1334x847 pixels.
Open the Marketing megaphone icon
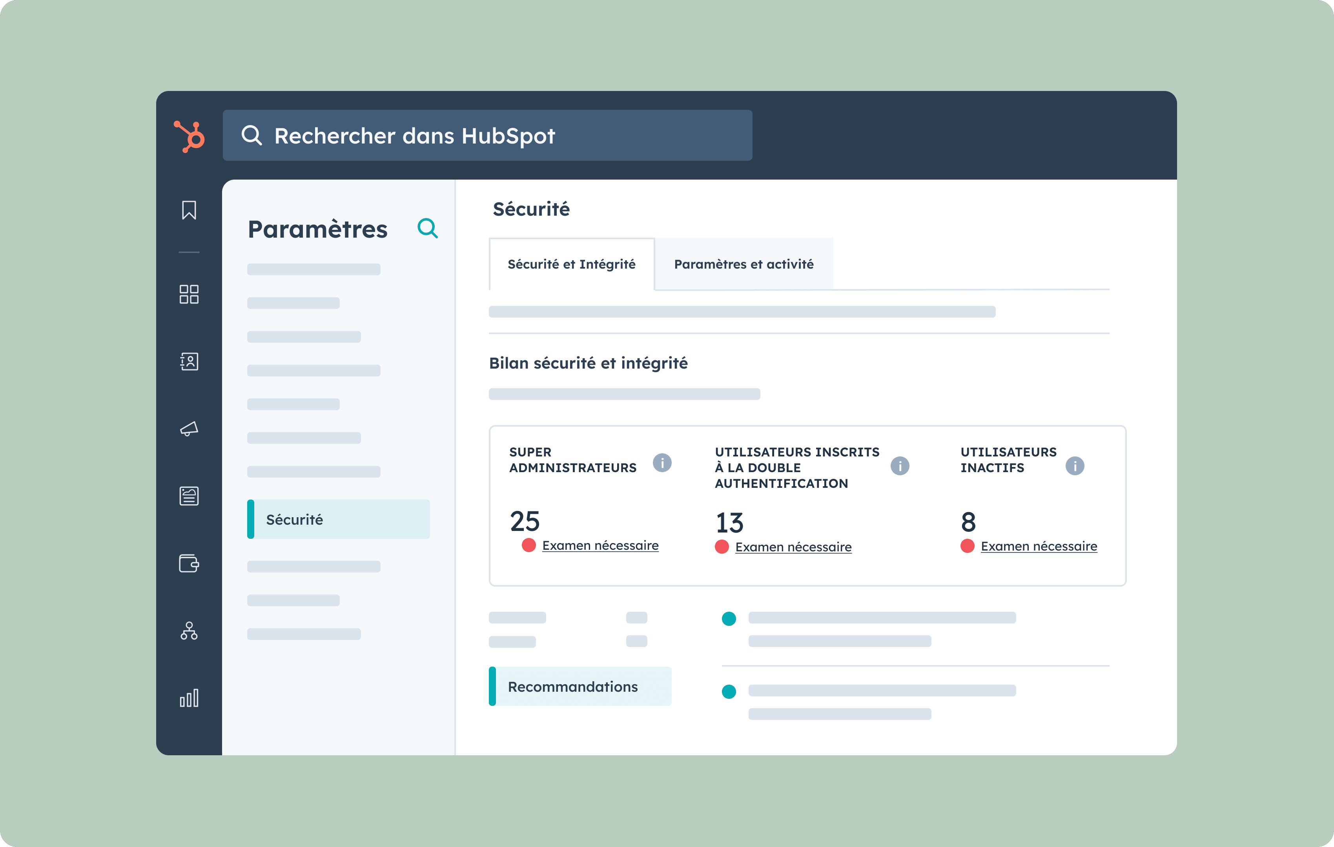(189, 429)
